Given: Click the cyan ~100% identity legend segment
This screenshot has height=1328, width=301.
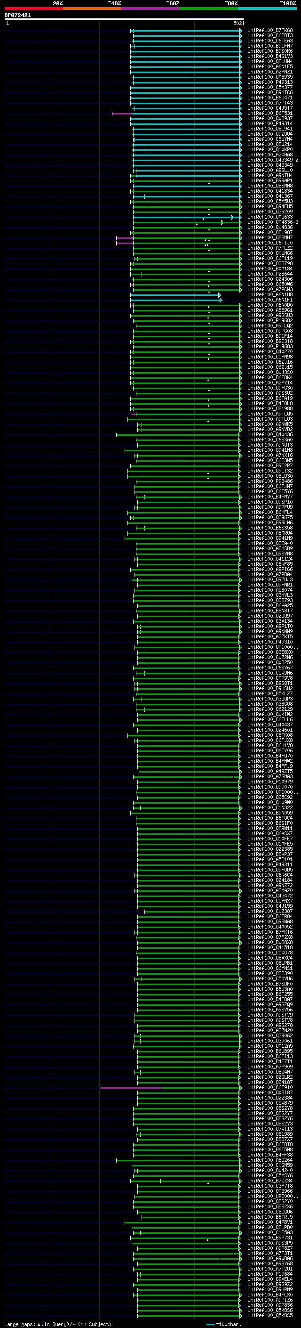Looking at the screenshot, I should tap(268, 8).
